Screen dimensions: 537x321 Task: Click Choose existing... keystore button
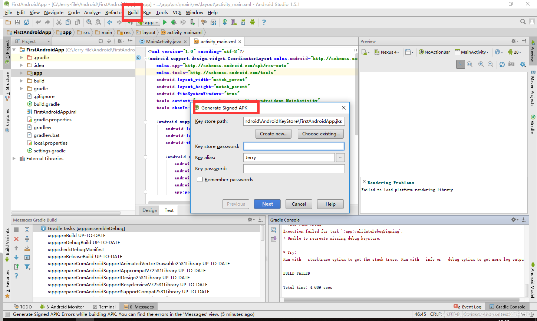tap(321, 134)
